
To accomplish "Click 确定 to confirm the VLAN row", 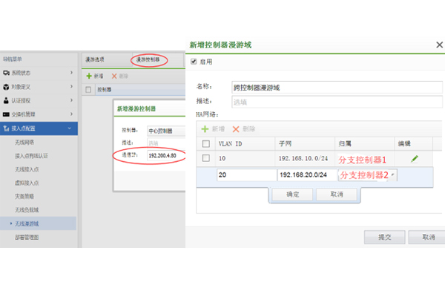I will (292, 194).
